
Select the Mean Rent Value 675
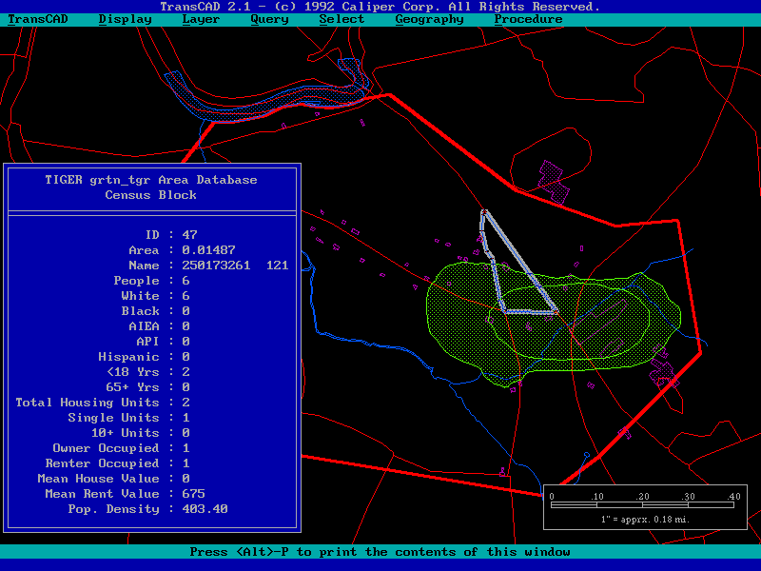click(x=193, y=494)
